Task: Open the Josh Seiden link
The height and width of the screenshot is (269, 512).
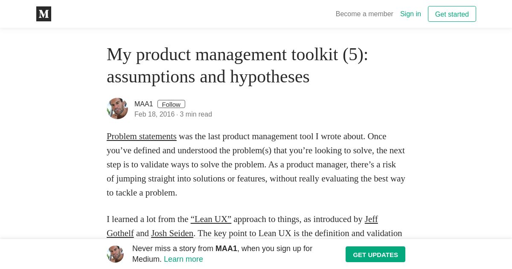Action: coord(172,233)
